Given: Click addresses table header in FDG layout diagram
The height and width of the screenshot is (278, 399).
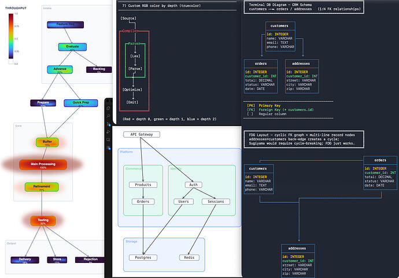Looking at the screenshot, I should pos(297,249).
